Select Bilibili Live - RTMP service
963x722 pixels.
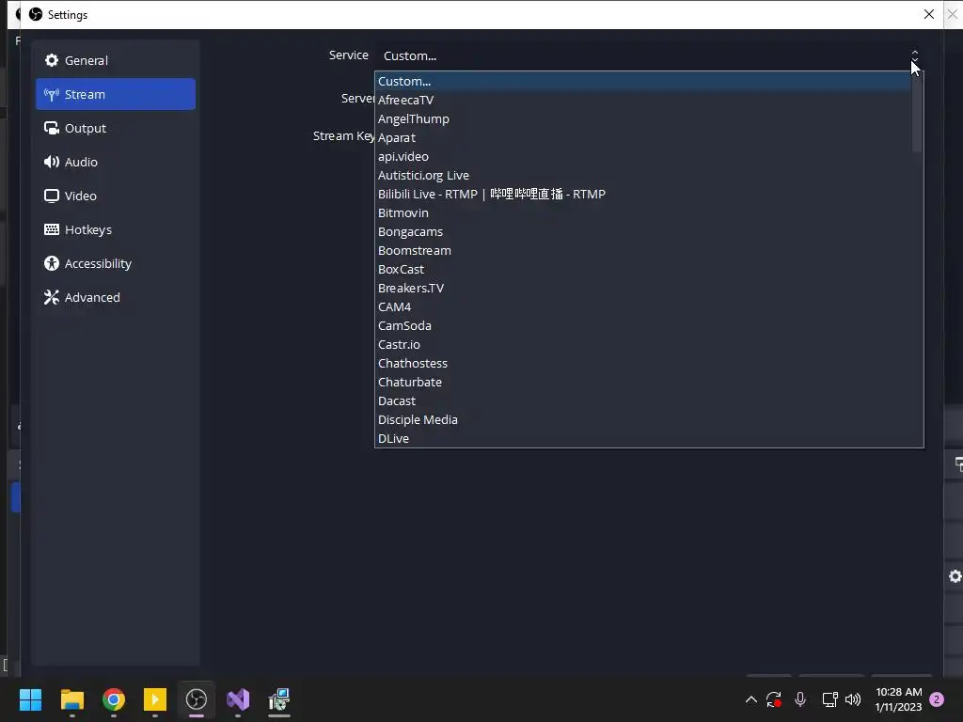(643, 194)
